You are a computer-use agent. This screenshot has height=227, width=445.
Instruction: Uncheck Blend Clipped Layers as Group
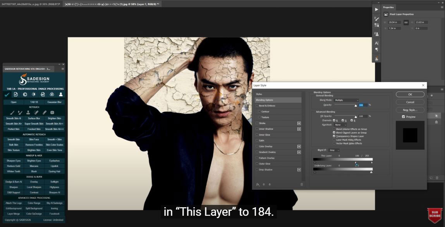[334, 132]
